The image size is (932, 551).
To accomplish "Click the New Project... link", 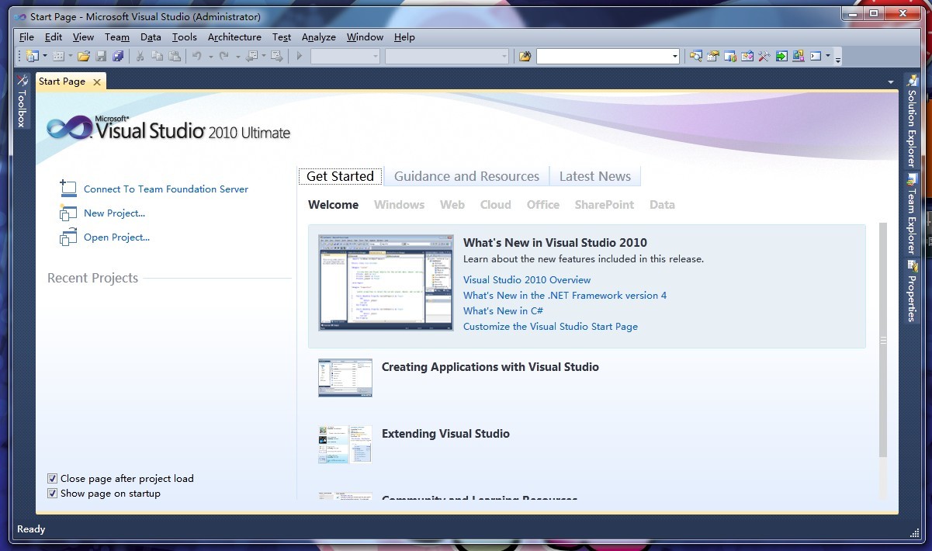I will coord(114,213).
